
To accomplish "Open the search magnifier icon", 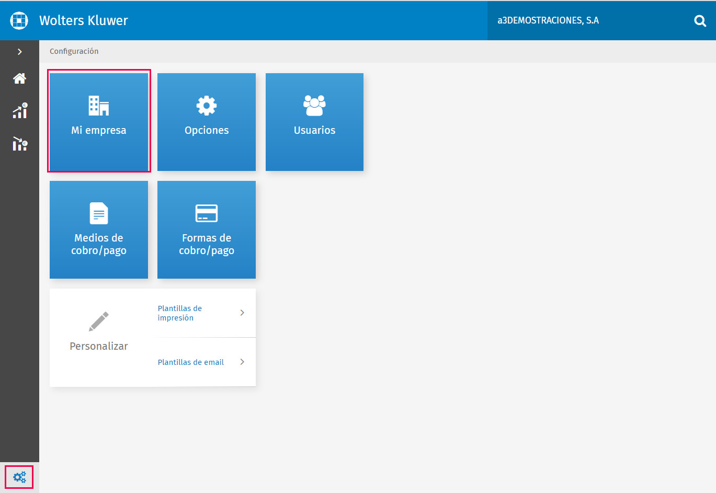I will pyautogui.click(x=700, y=20).
